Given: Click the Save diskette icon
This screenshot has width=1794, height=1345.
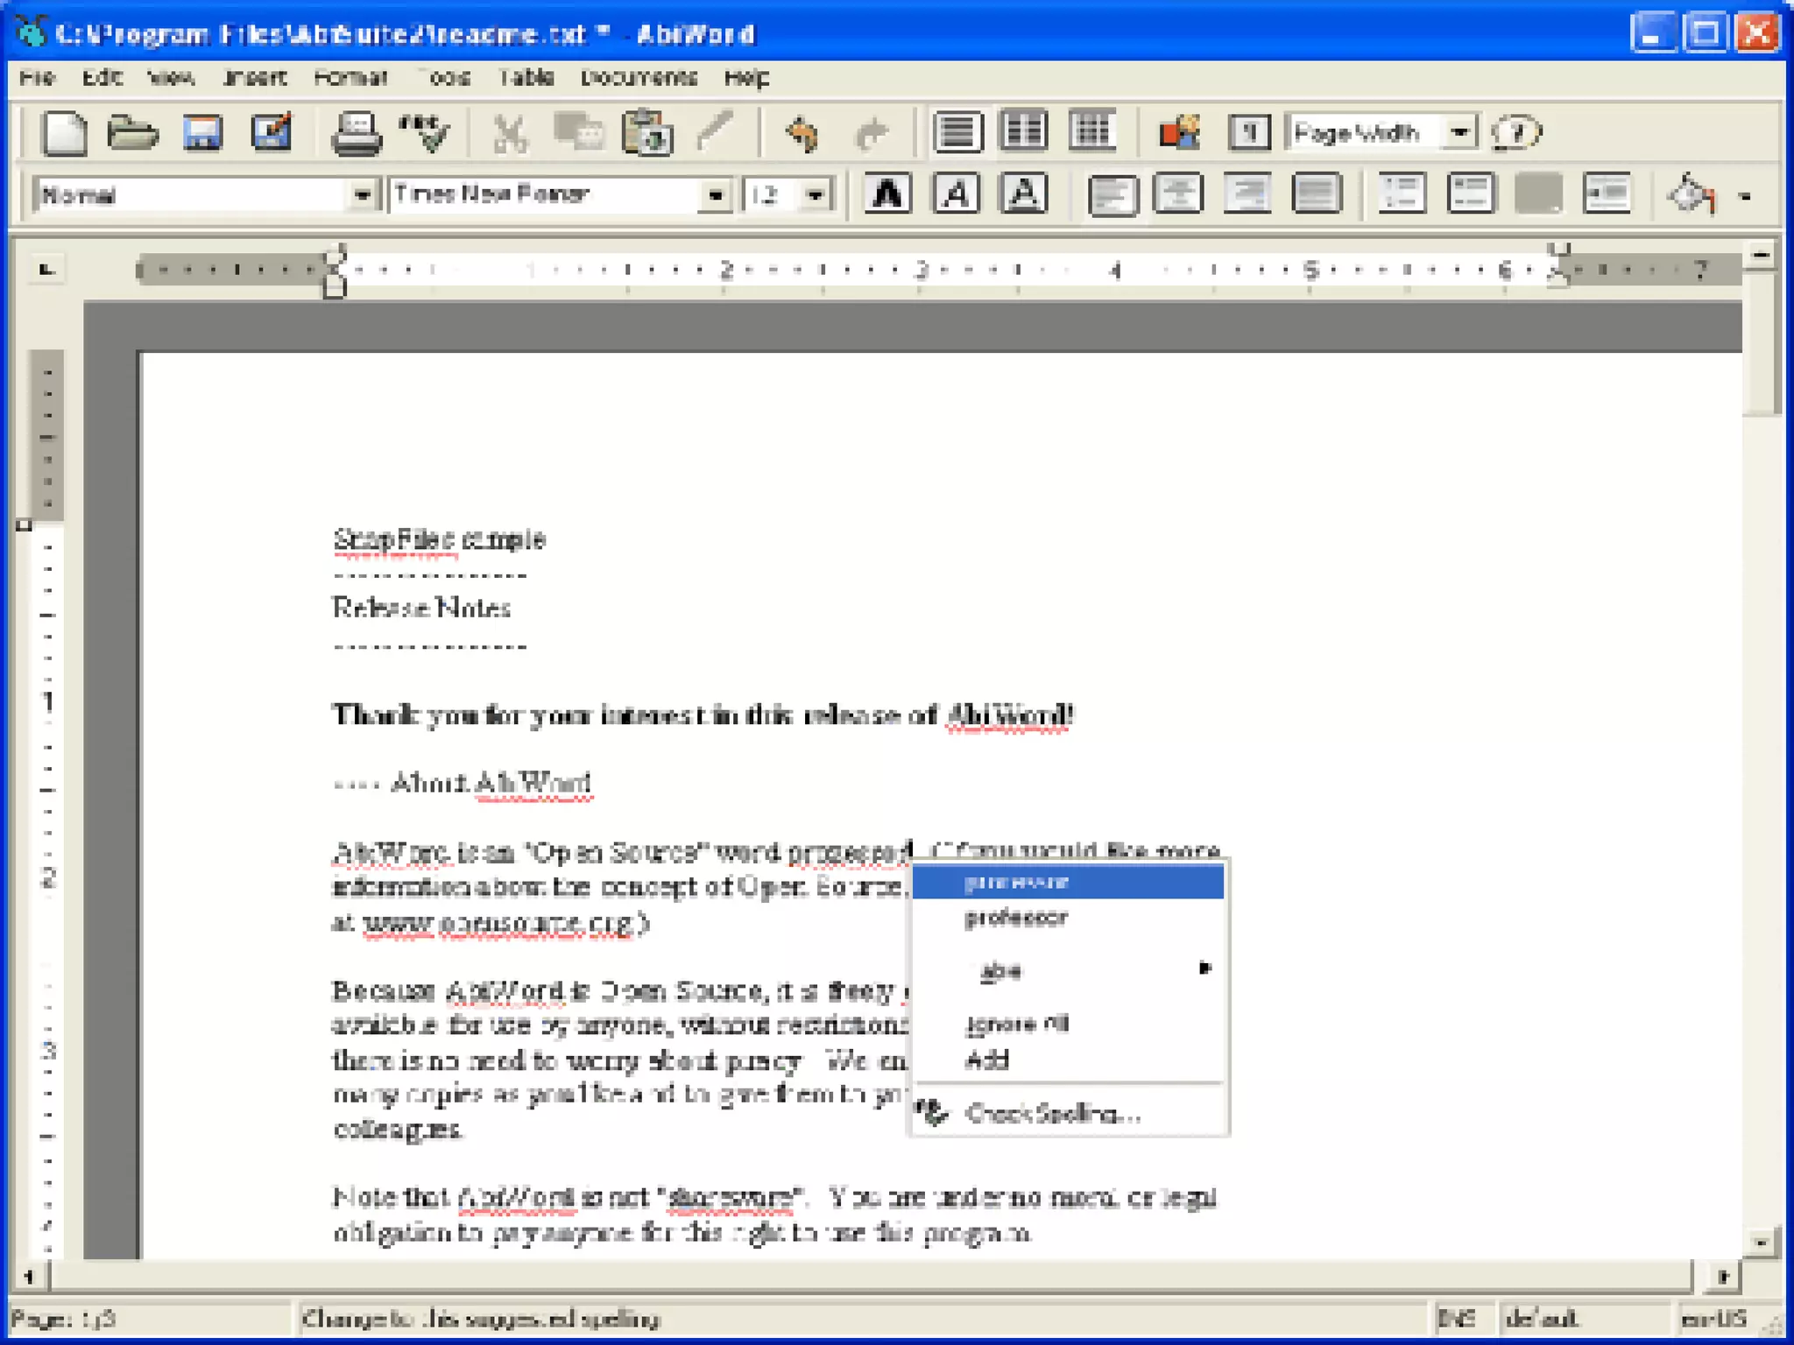Looking at the screenshot, I should (x=202, y=134).
